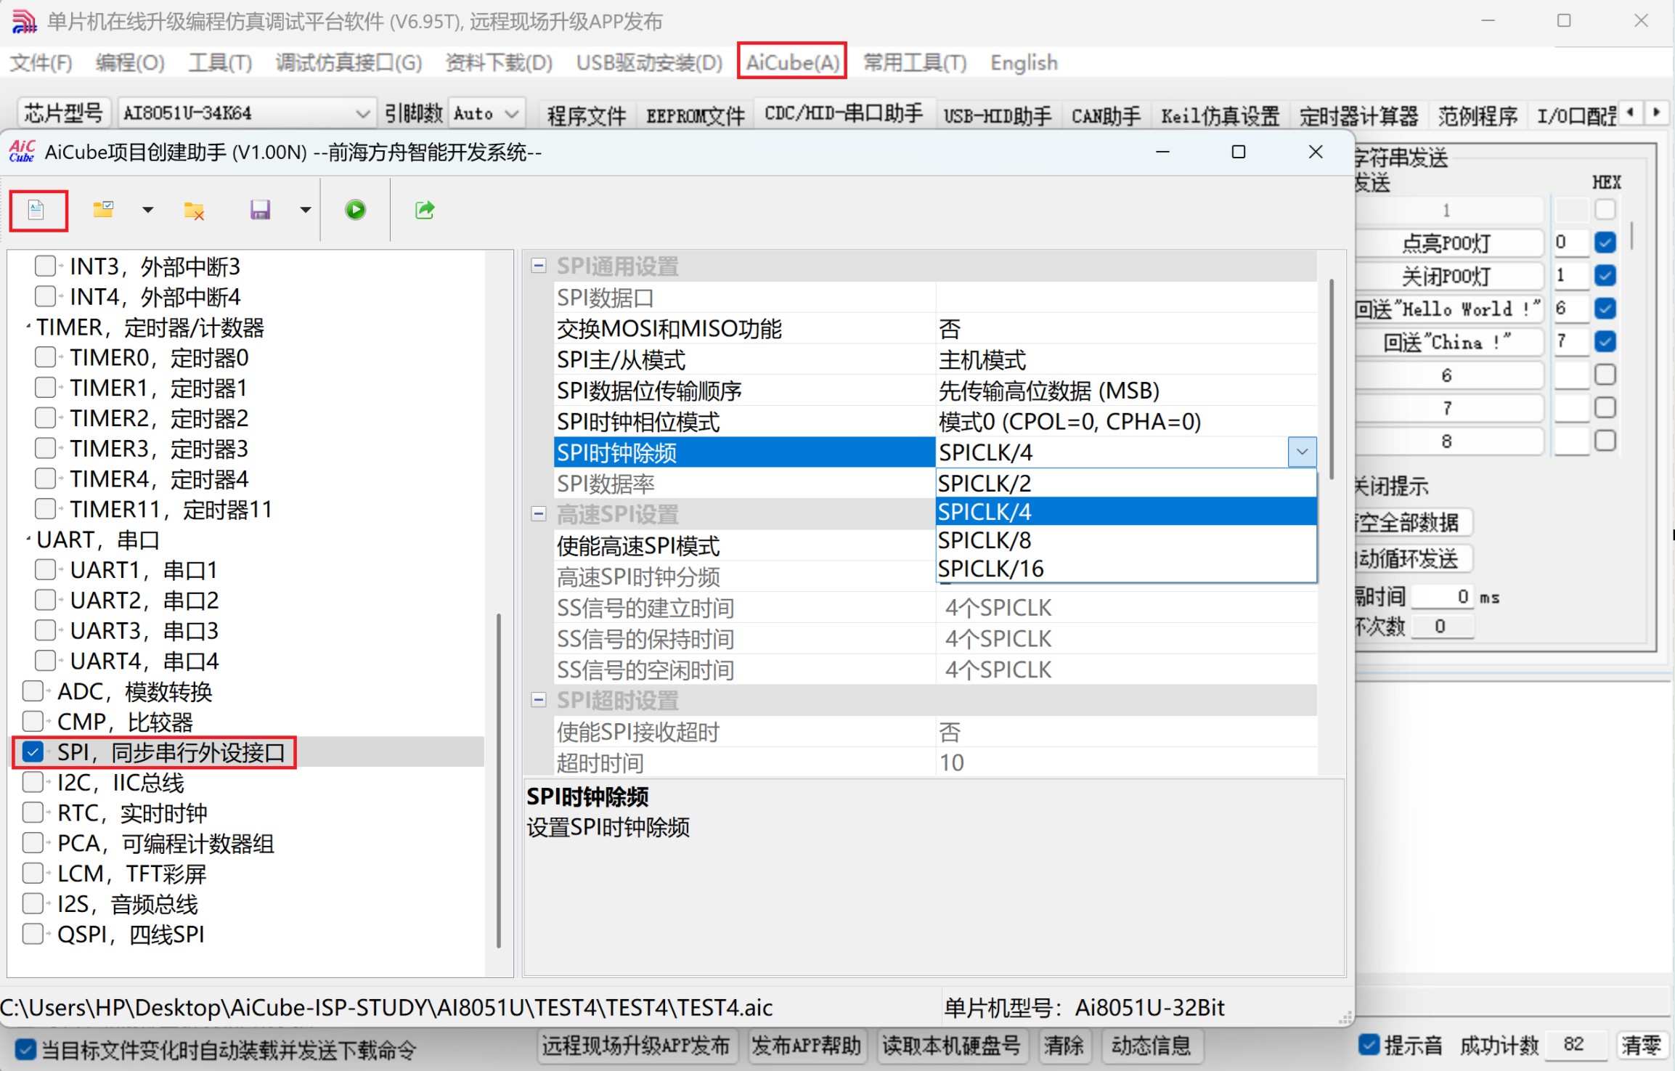Click the 清零 counter reset button
The height and width of the screenshot is (1071, 1675).
coord(1642,1046)
